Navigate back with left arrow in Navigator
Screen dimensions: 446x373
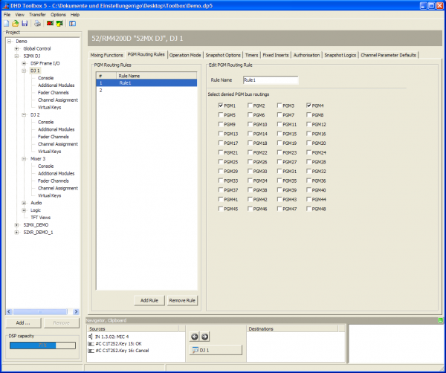(195, 337)
